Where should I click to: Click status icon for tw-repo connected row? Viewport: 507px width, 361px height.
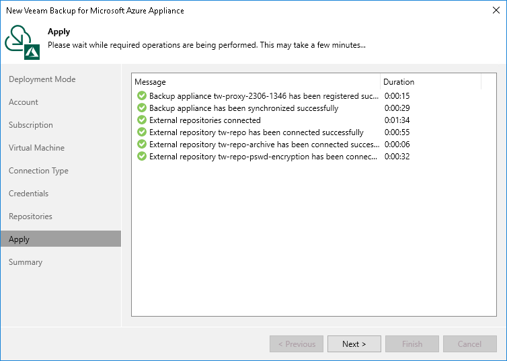point(141,132)
